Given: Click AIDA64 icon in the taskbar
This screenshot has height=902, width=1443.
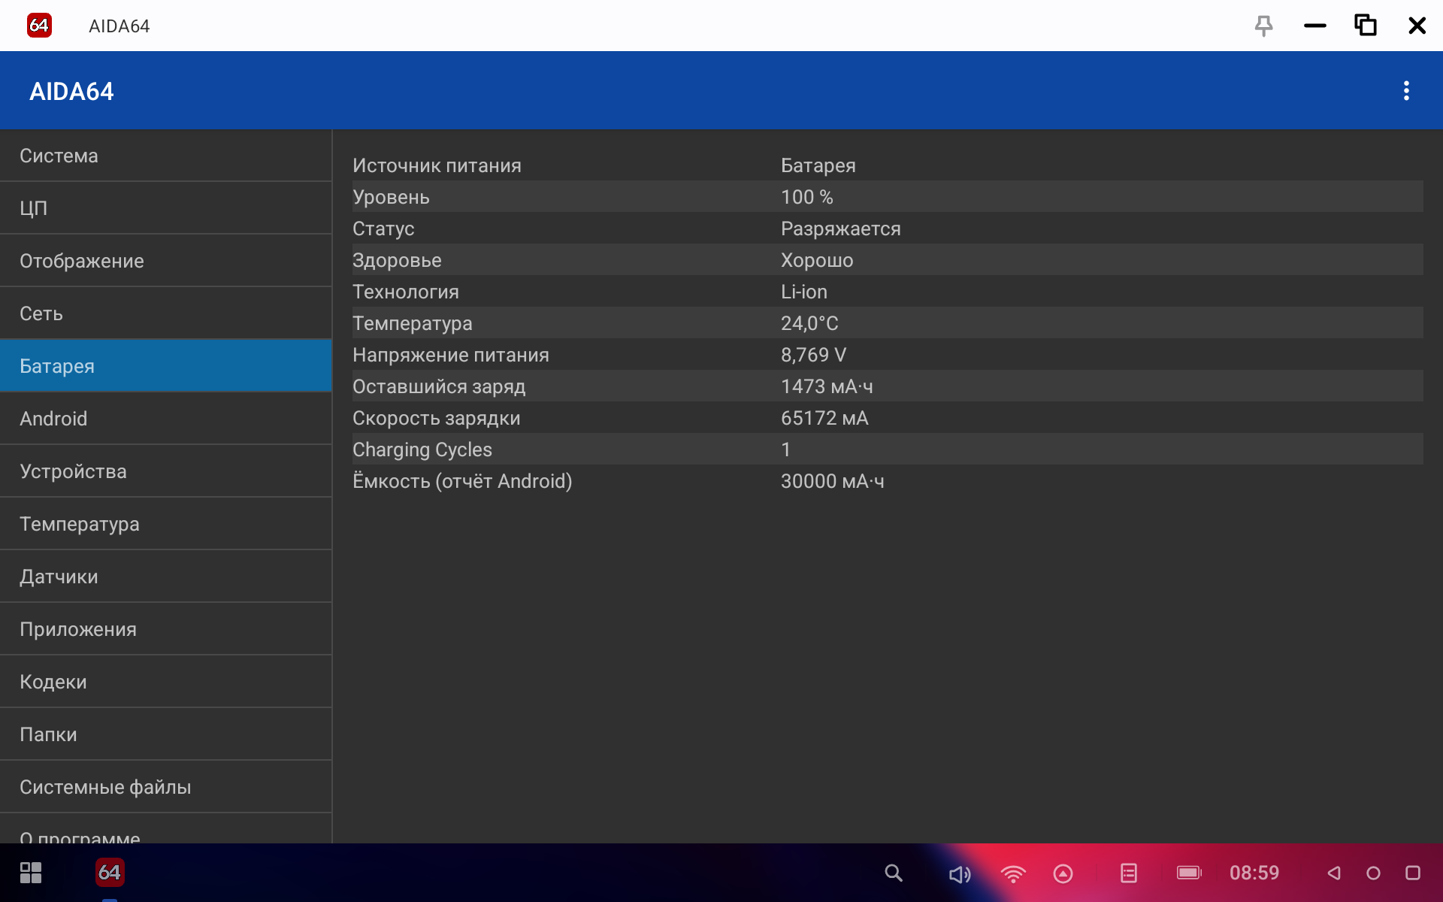Looking at the screenshot, I should pos(110,872).
